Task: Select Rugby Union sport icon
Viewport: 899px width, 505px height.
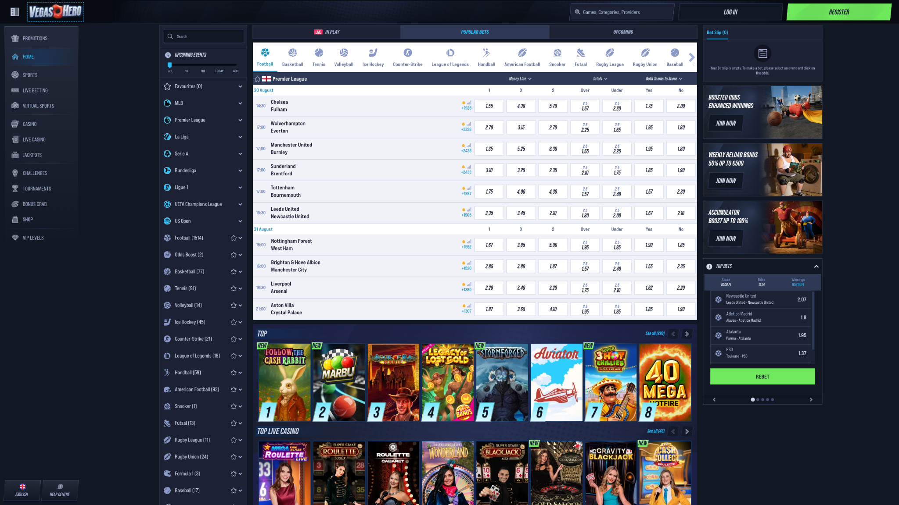Action: tap(645, 53)
